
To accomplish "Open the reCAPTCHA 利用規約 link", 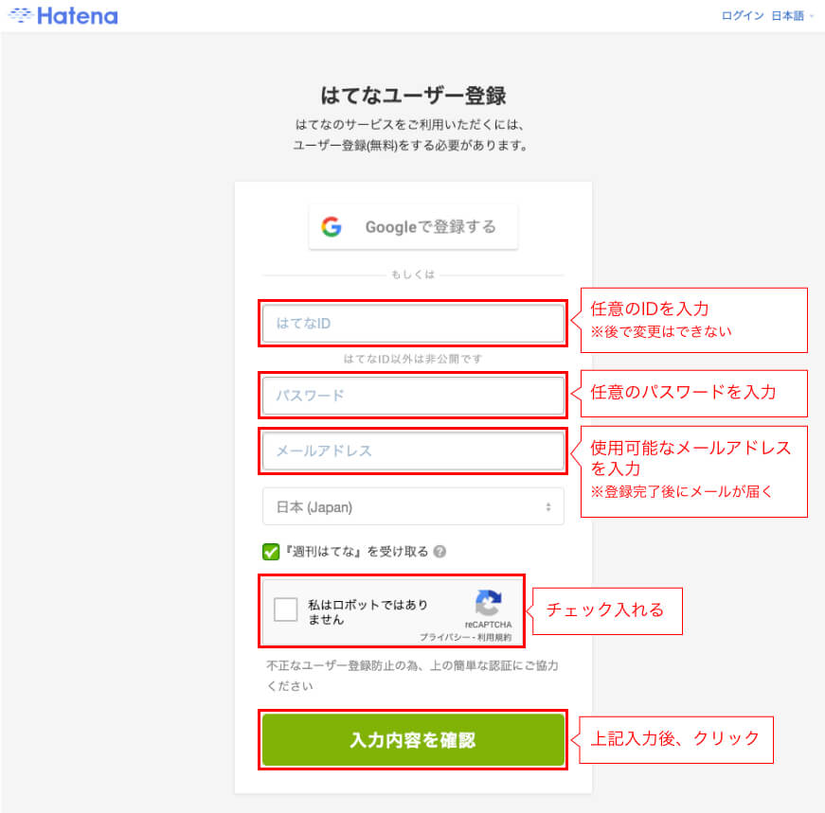I will [x=494, y=637].
